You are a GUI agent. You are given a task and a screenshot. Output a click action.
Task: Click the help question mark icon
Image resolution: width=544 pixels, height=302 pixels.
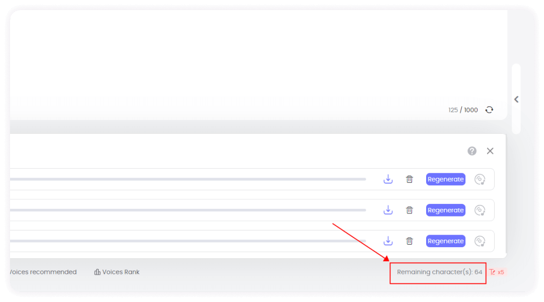[472, 151]
